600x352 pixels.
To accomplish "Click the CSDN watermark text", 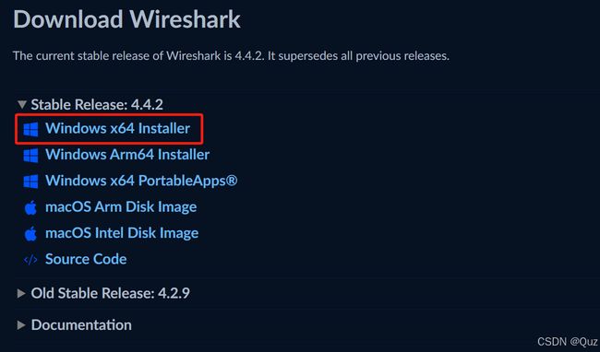I will [x=567, y=341].
